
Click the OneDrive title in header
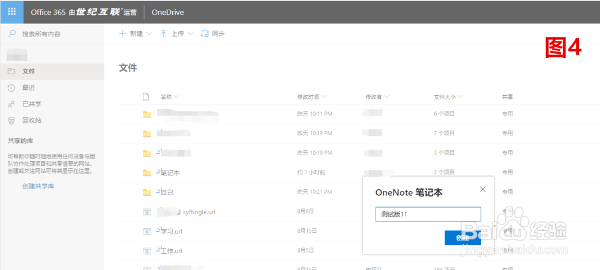click(x=167, y=12)
